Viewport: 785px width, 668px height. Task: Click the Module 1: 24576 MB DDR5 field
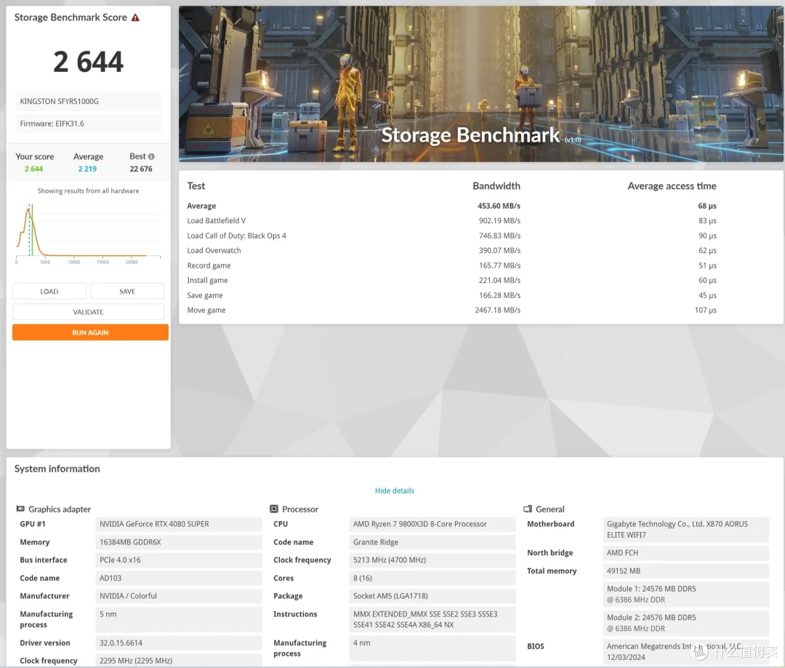point(686,594)
